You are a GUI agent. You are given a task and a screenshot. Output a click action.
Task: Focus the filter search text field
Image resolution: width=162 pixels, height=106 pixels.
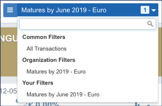tap(88, 24)
